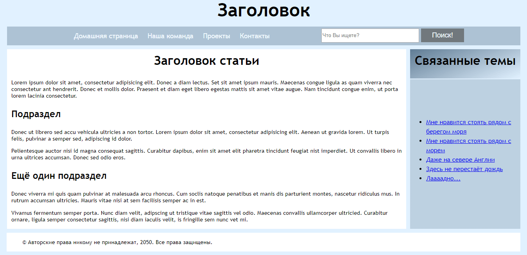This screenshot has height=255, width=527.
Task: Click paragraph starting 'Vivamus fermentum semper porta'
Action: click(199, 216)
